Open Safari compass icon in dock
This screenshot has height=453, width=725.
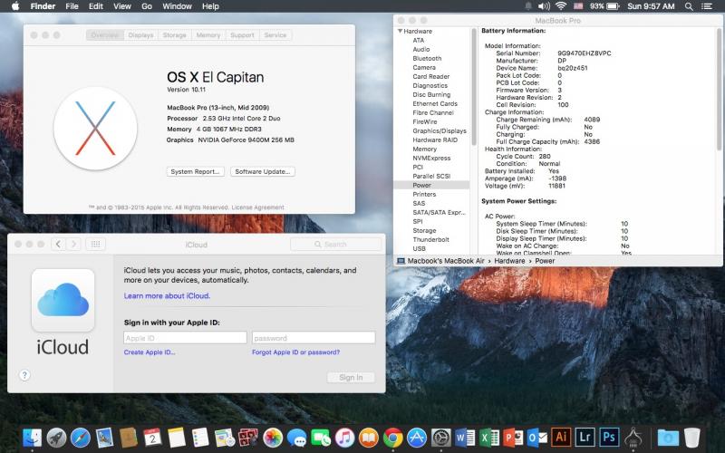click(x=81, y=437)
